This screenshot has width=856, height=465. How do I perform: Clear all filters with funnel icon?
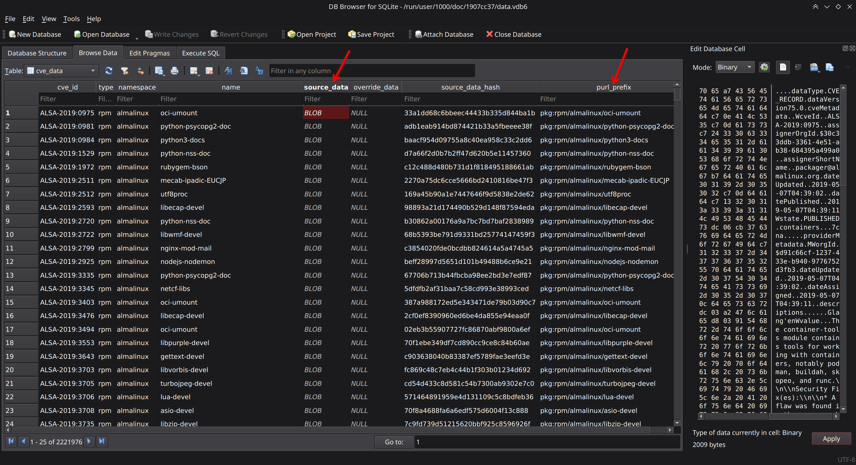click(x=125, y=71)
